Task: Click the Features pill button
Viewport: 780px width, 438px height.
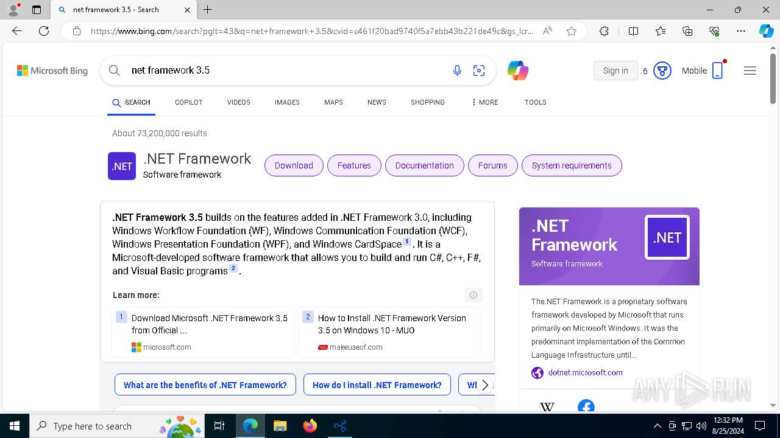Action: coord(354,165)
